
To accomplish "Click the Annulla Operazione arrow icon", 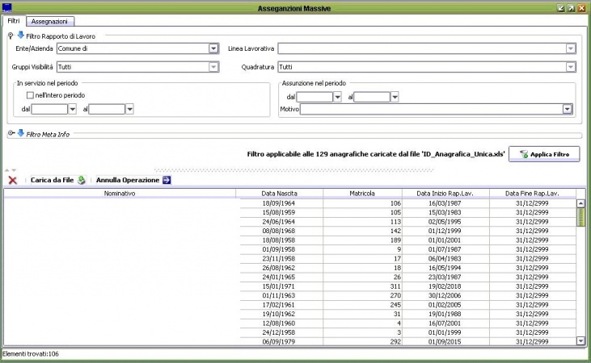I will click(167, 180).
